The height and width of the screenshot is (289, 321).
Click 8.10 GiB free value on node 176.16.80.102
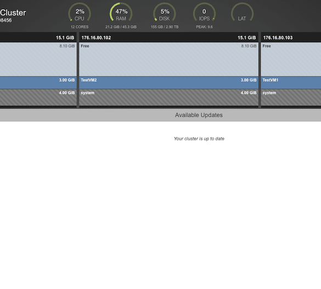(x=249, y=46)
